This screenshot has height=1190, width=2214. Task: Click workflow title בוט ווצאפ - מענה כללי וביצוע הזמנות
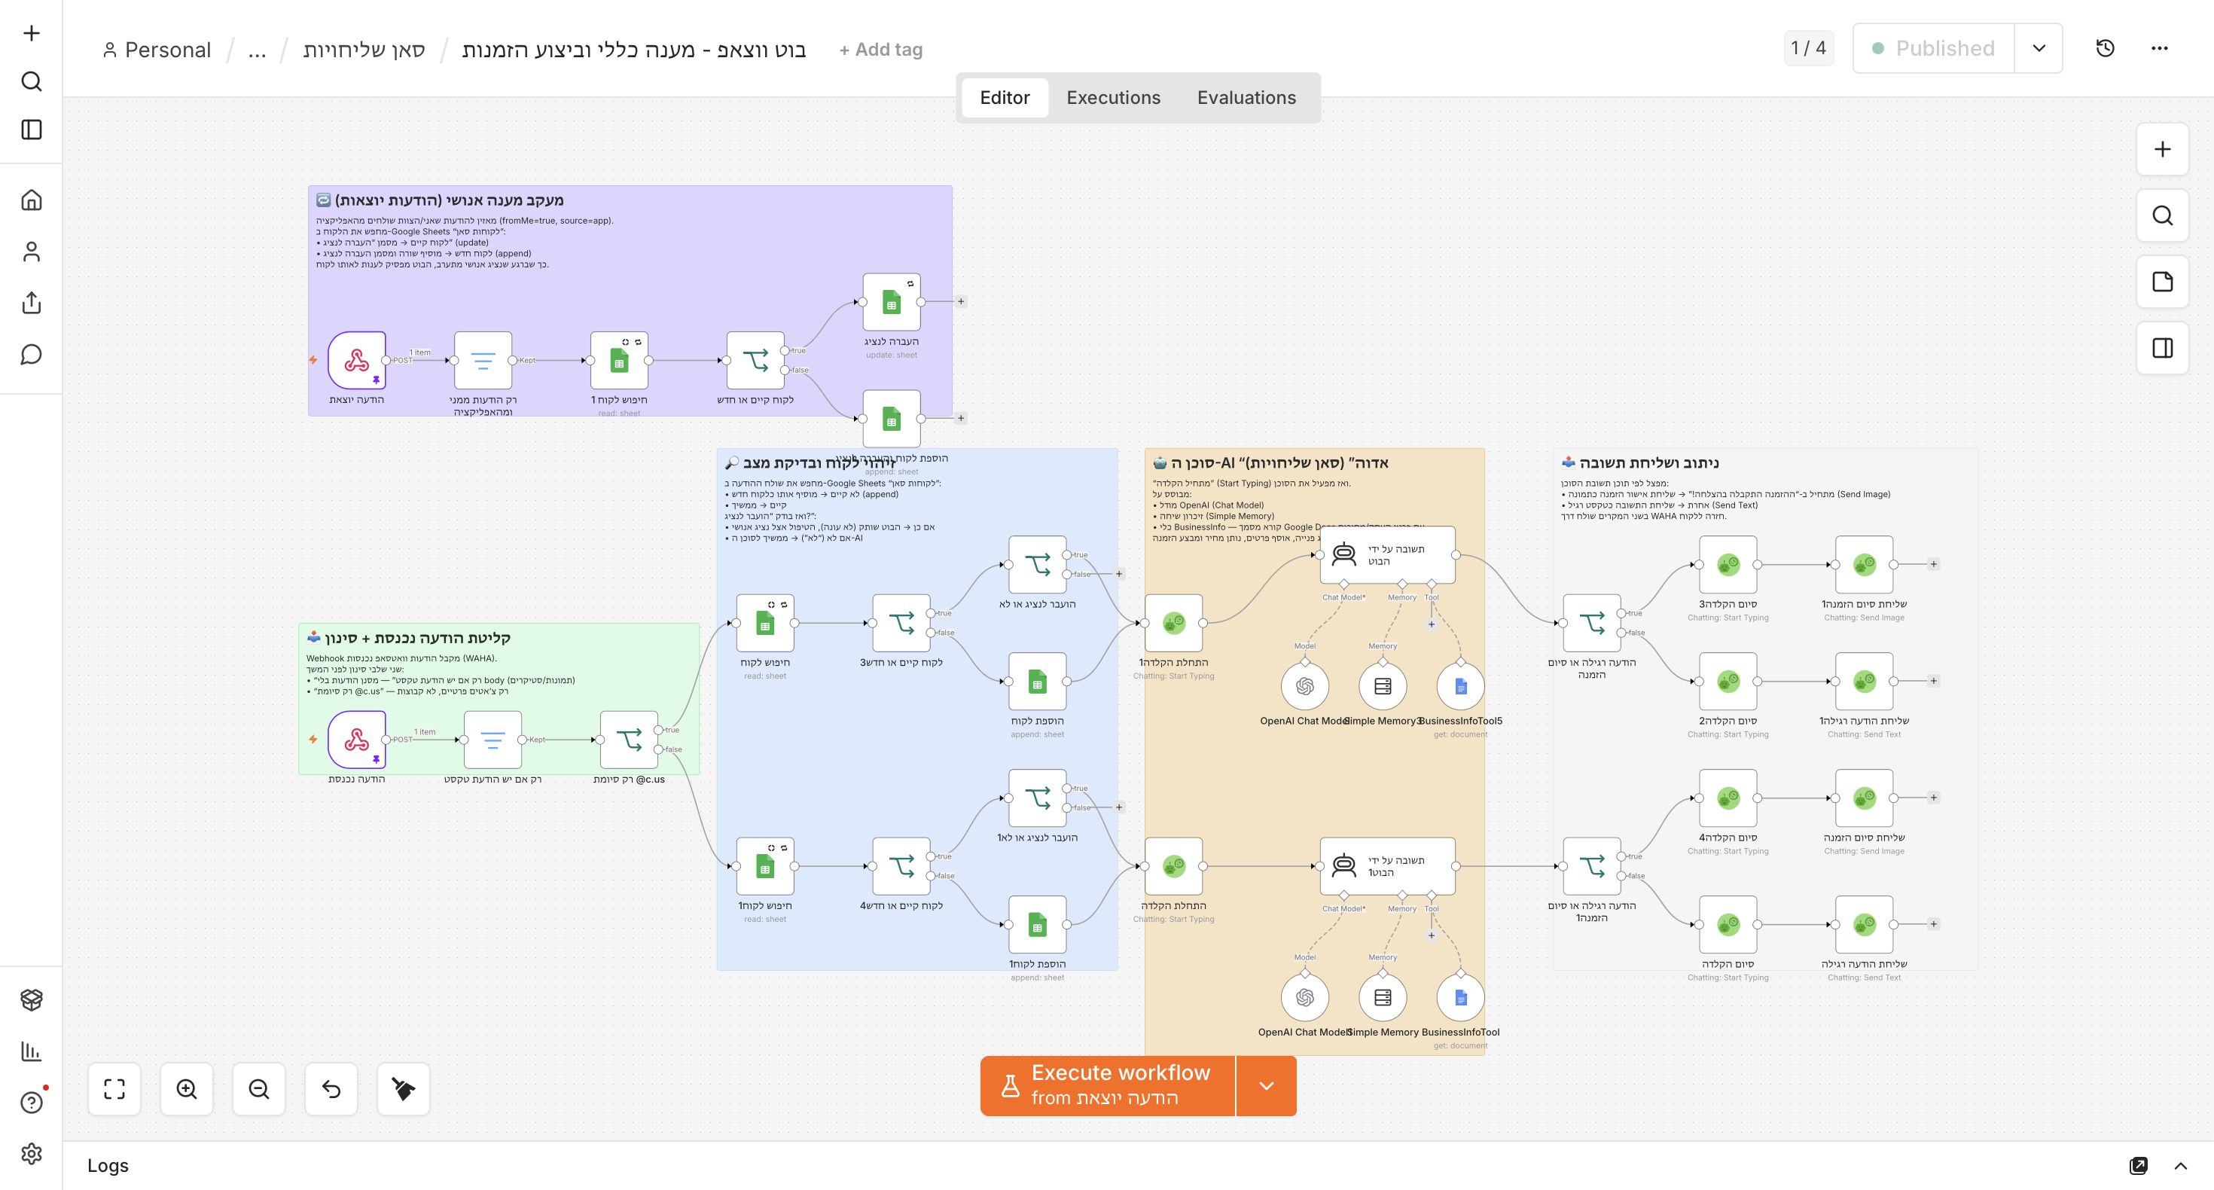pyautogui.click(x=634, y=50)
